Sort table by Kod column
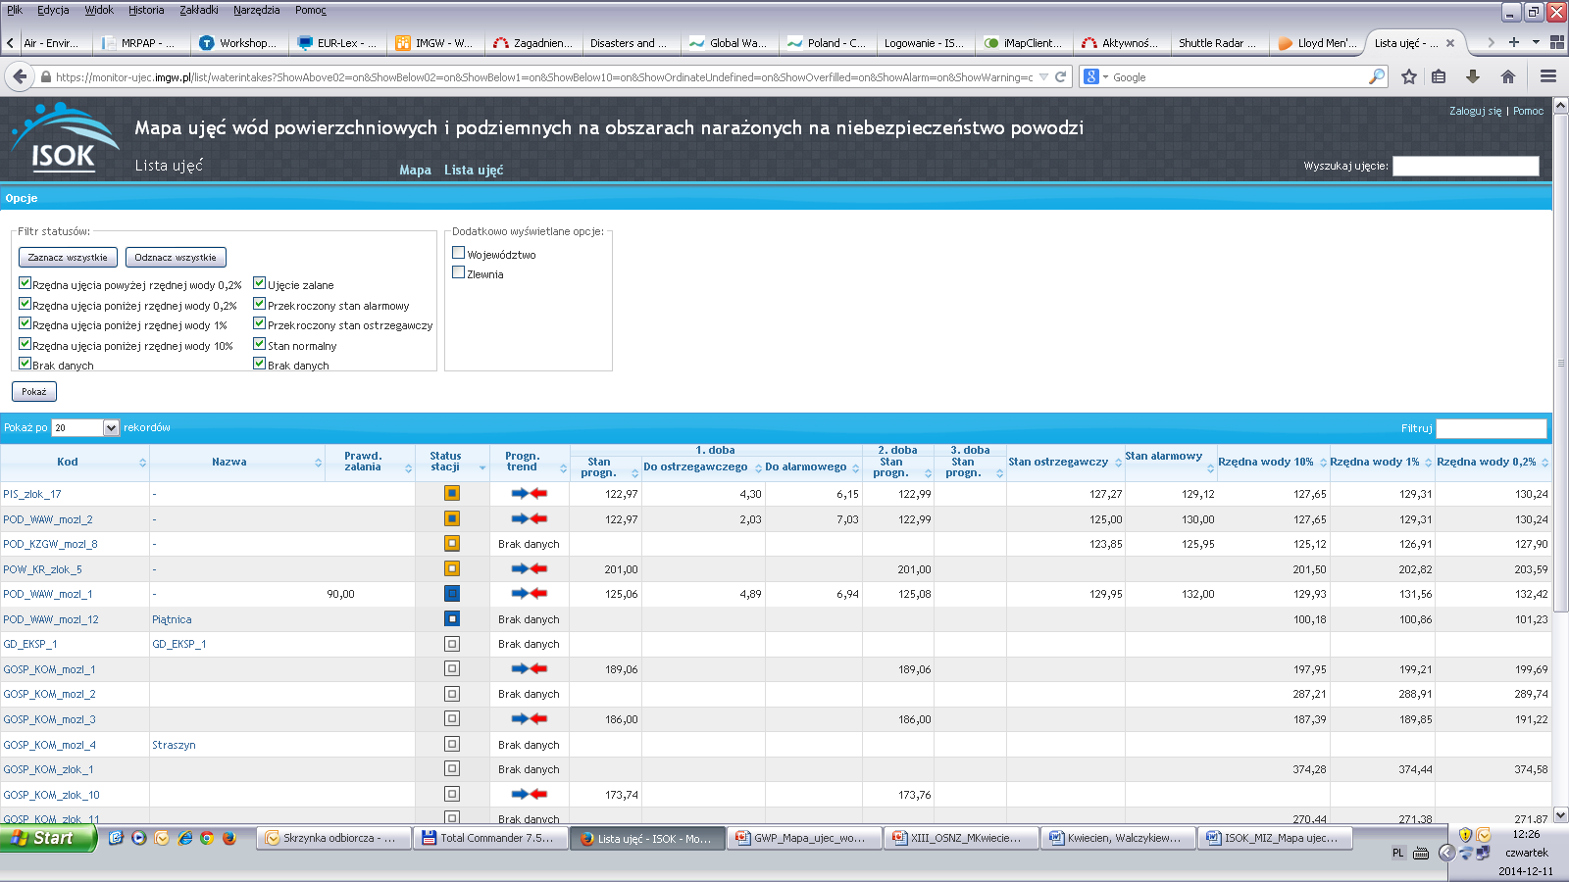1569x882 pixels. 75,462
